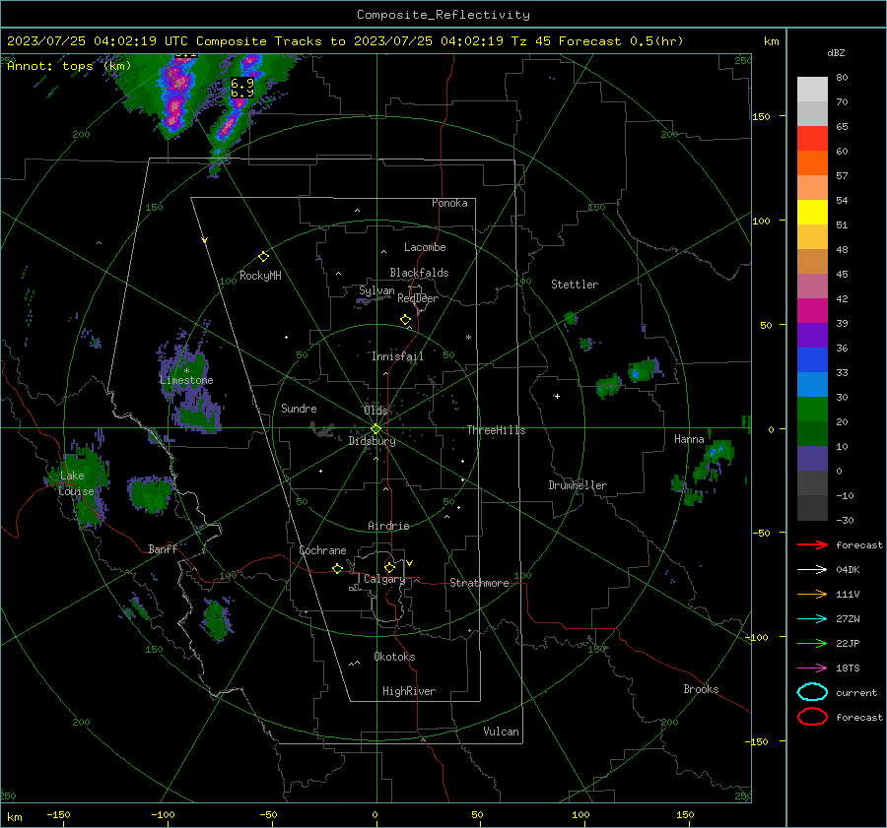Click the HighRiver city label
The height and width of the screenshot is (828, 887).
[409, 691]
